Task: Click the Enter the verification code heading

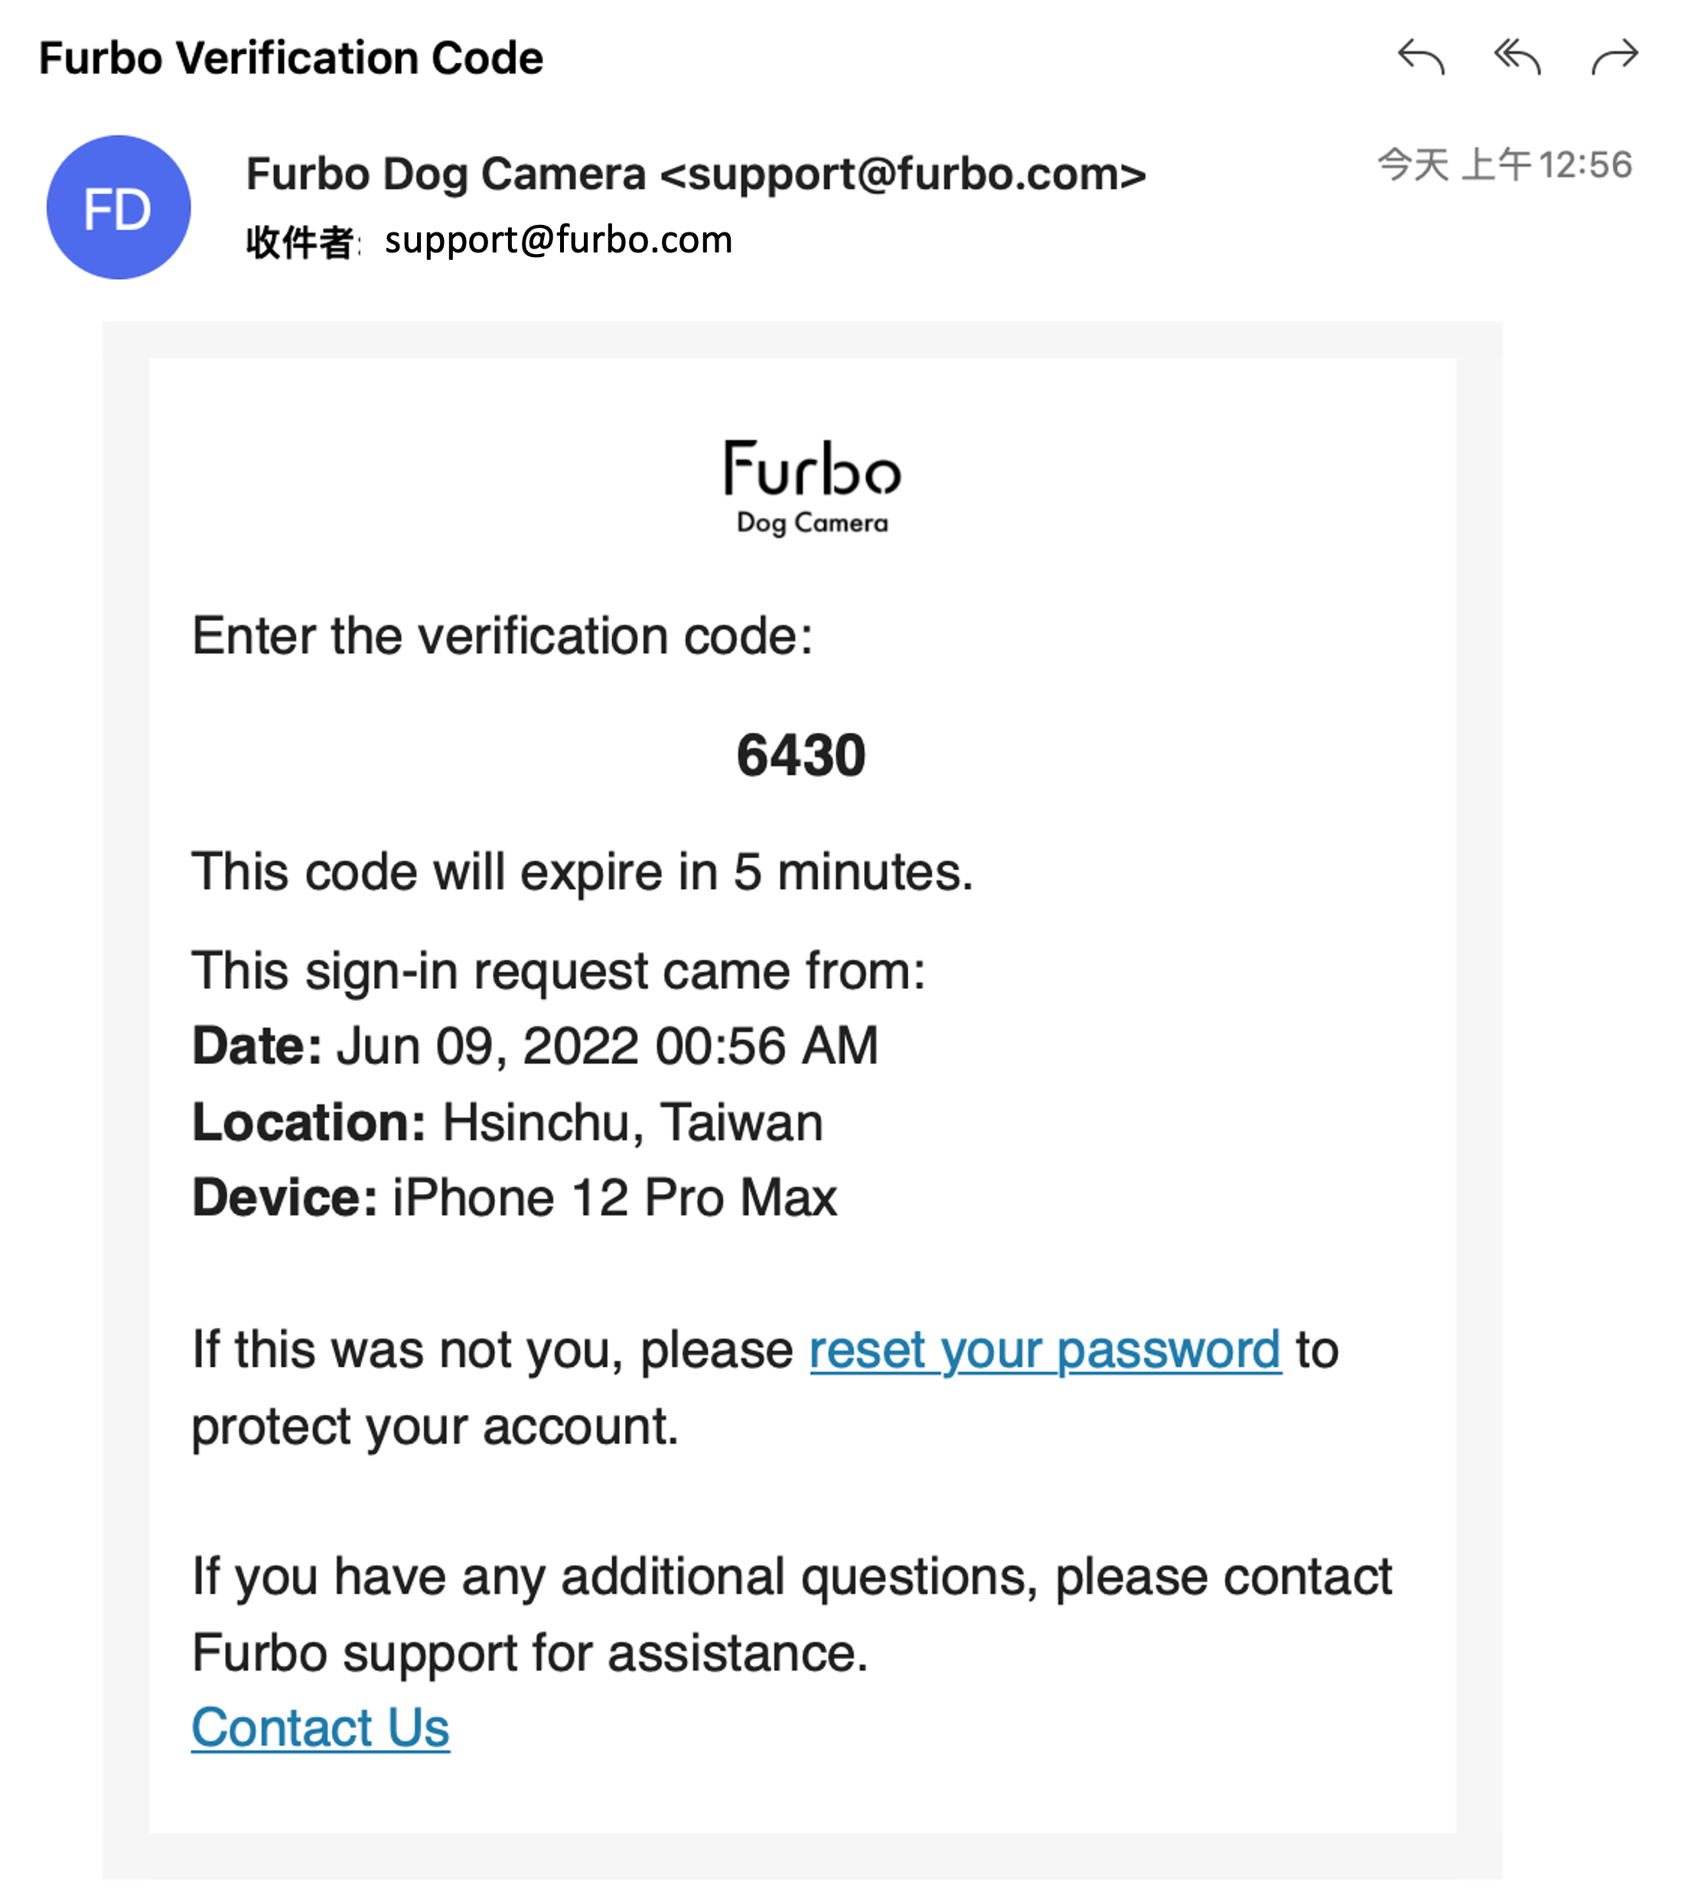Action: [x=502, y=636]
